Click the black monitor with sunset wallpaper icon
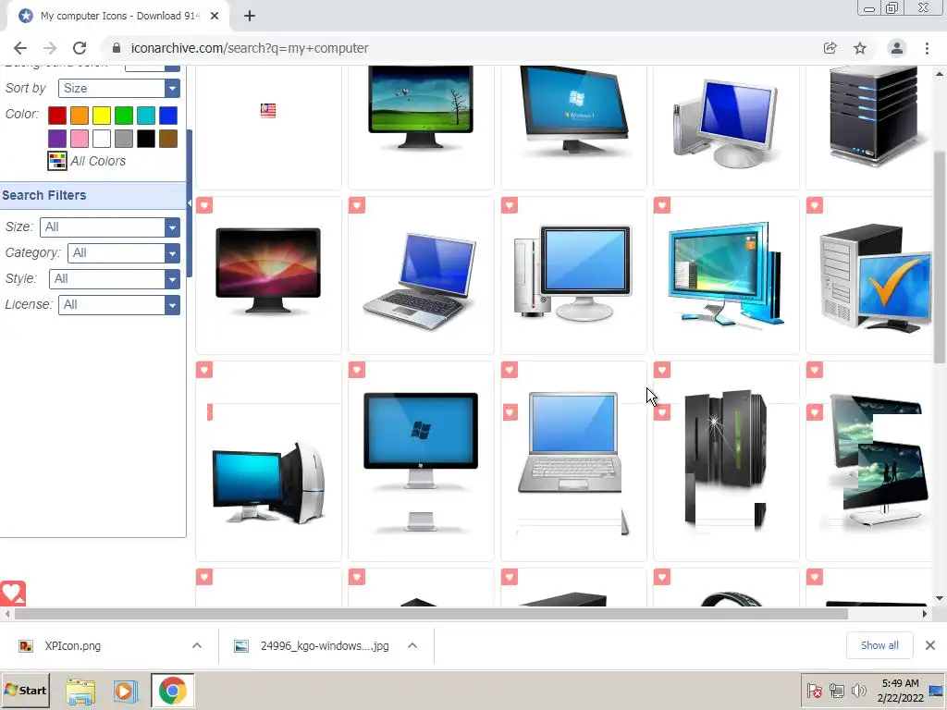Viewport: 947px width, 710px height. (268, 271)
